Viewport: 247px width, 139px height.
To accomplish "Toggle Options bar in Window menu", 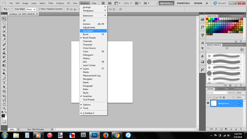I will coord(93,105).
